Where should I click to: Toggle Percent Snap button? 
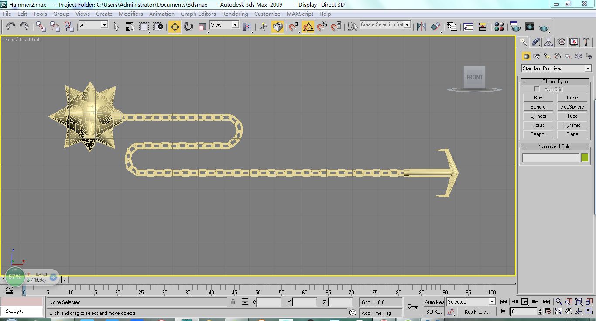coord(322,27)
